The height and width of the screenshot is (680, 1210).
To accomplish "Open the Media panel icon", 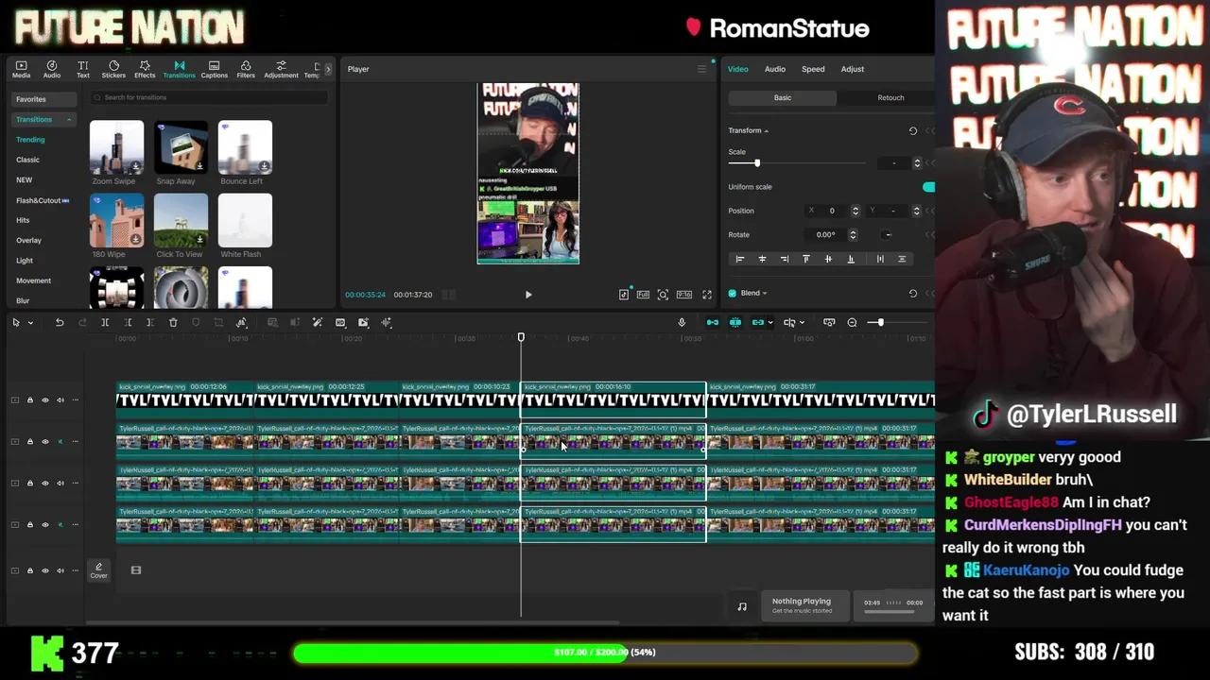I will (x=21, y=69).
